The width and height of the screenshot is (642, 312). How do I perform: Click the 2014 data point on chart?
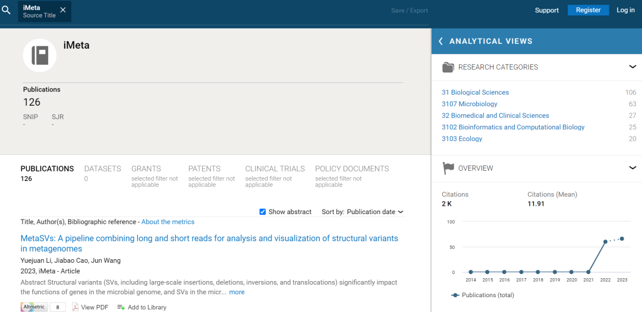[x=471, y=272]
